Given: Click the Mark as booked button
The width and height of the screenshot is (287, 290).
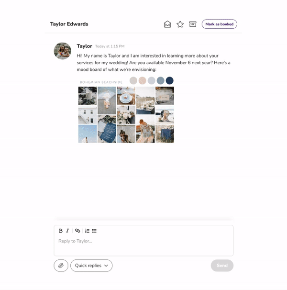Looking at the screenshot, I should point(220,24).
